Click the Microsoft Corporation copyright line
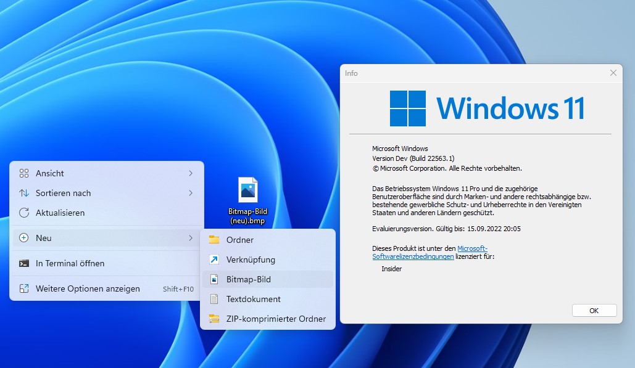635x368 pixels. pyautogui.click(x=447, y=169)
